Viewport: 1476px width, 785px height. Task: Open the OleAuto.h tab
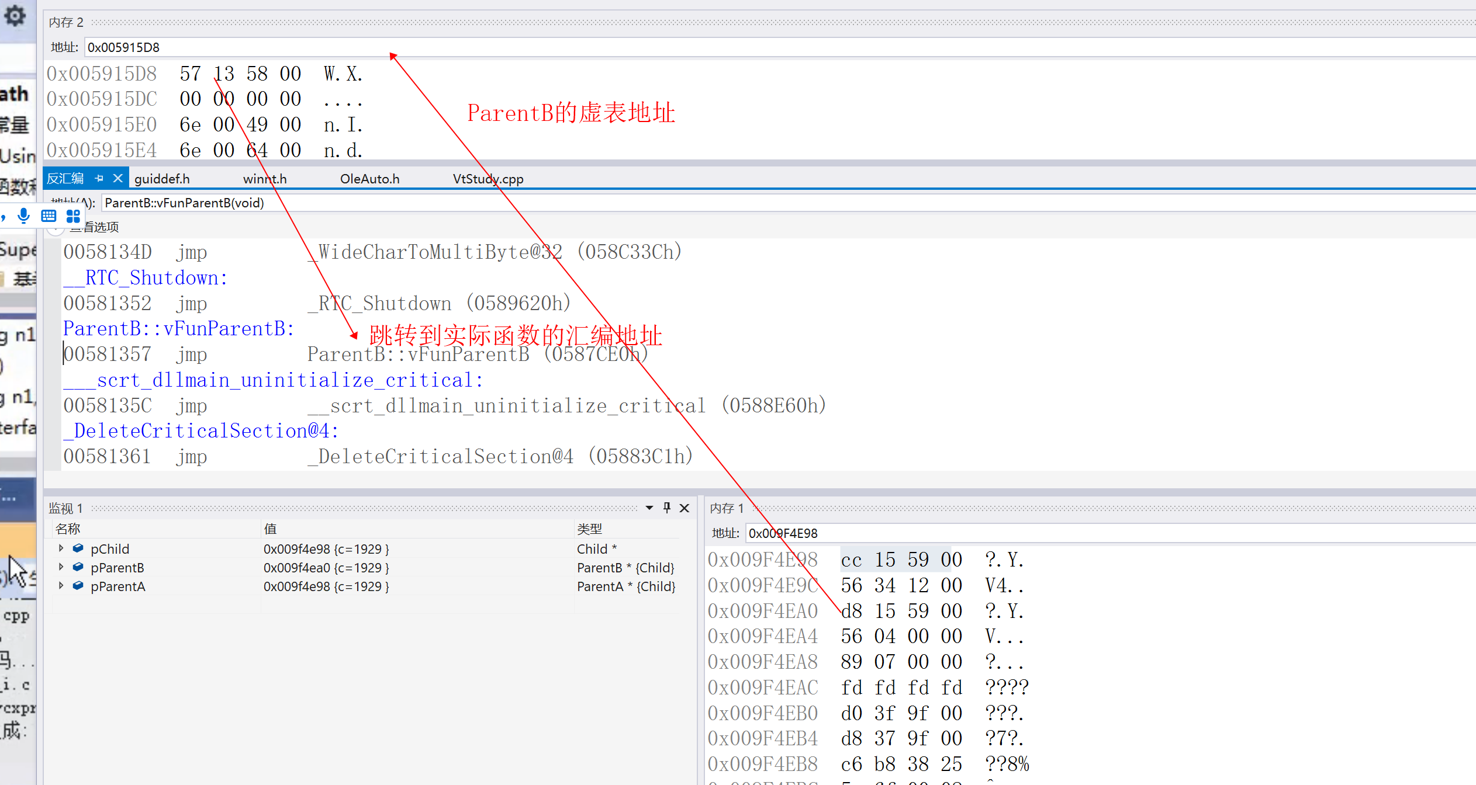369,179
